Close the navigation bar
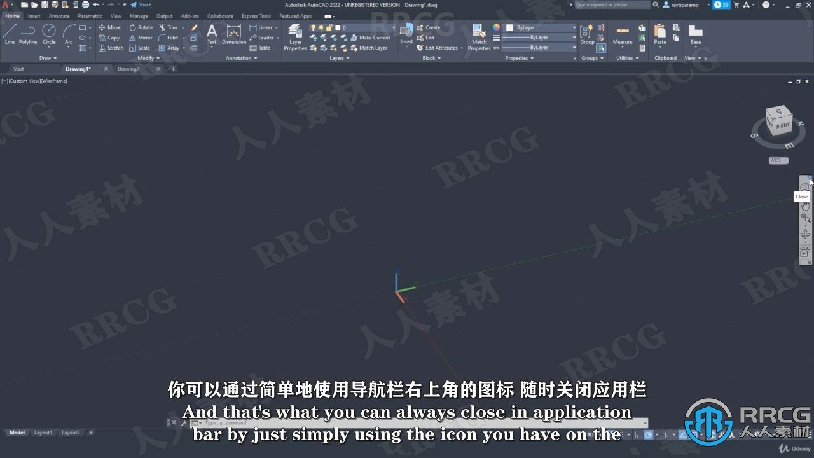814x458 pixels. pyautogui.click(x=810, y=178)
